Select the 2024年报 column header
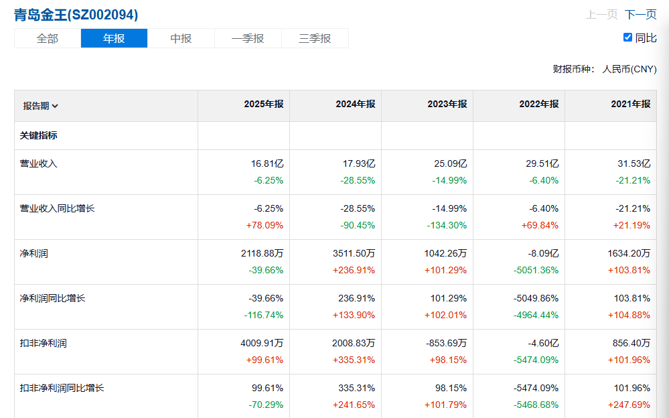This screenshot has height=418, width=669. click(x=356, y=104)
